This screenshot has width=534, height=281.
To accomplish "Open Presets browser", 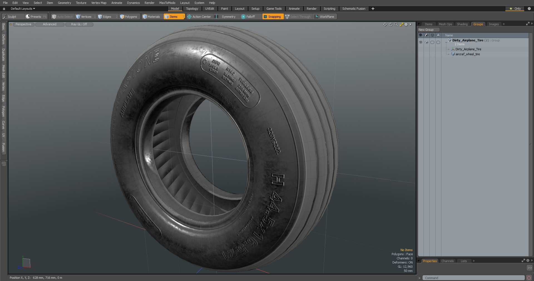I will coord(36,17).
